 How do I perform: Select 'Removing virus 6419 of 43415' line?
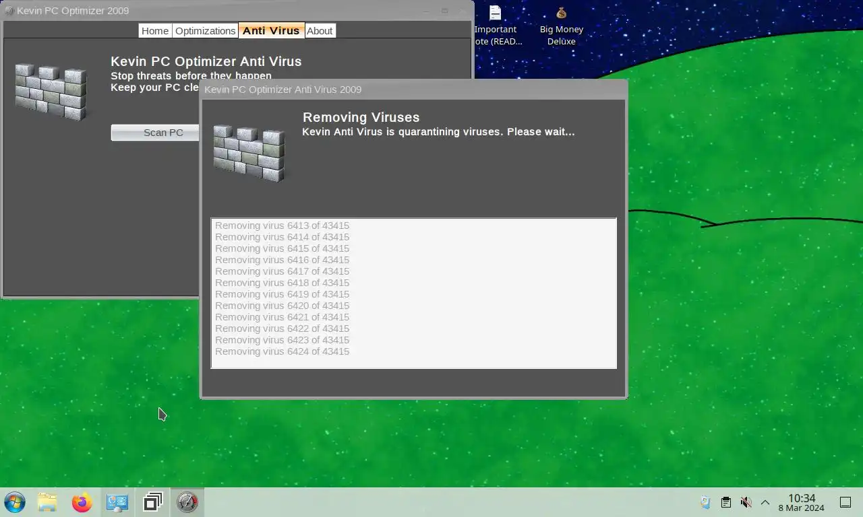pos(282,294)
